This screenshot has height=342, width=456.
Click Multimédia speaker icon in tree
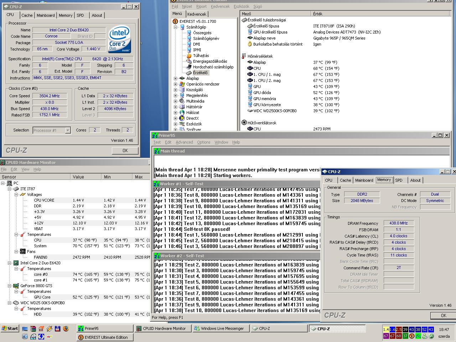(x=182, y=101)
